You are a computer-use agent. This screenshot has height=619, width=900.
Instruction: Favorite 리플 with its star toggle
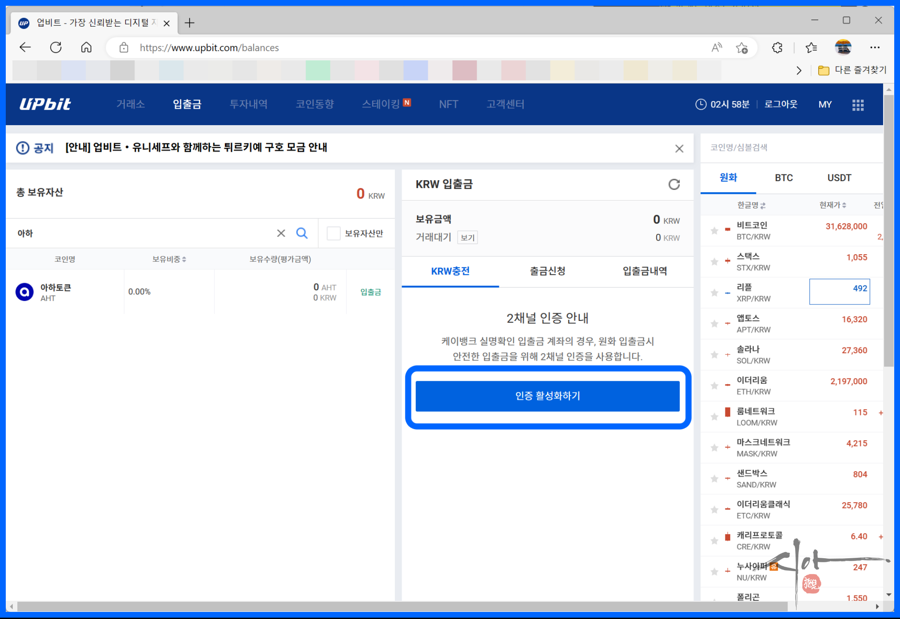pos(714,293)
